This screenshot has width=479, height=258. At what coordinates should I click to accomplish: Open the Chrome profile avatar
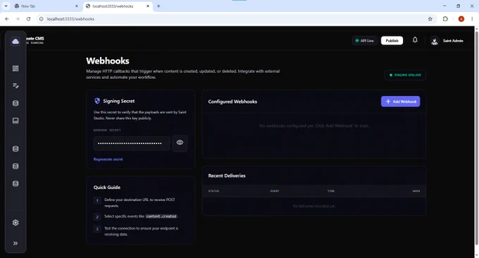point(461,19)
